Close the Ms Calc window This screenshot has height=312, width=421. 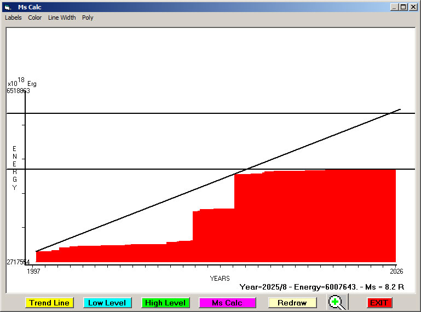point(413,7)
